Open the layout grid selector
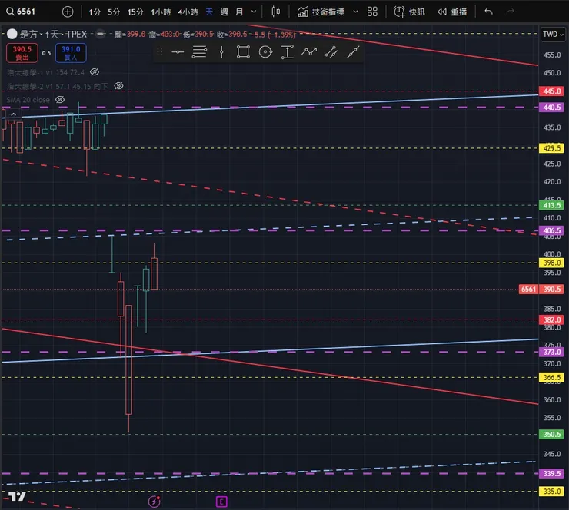Viewport: 569px width, 510px height. (x=372, y=12)
